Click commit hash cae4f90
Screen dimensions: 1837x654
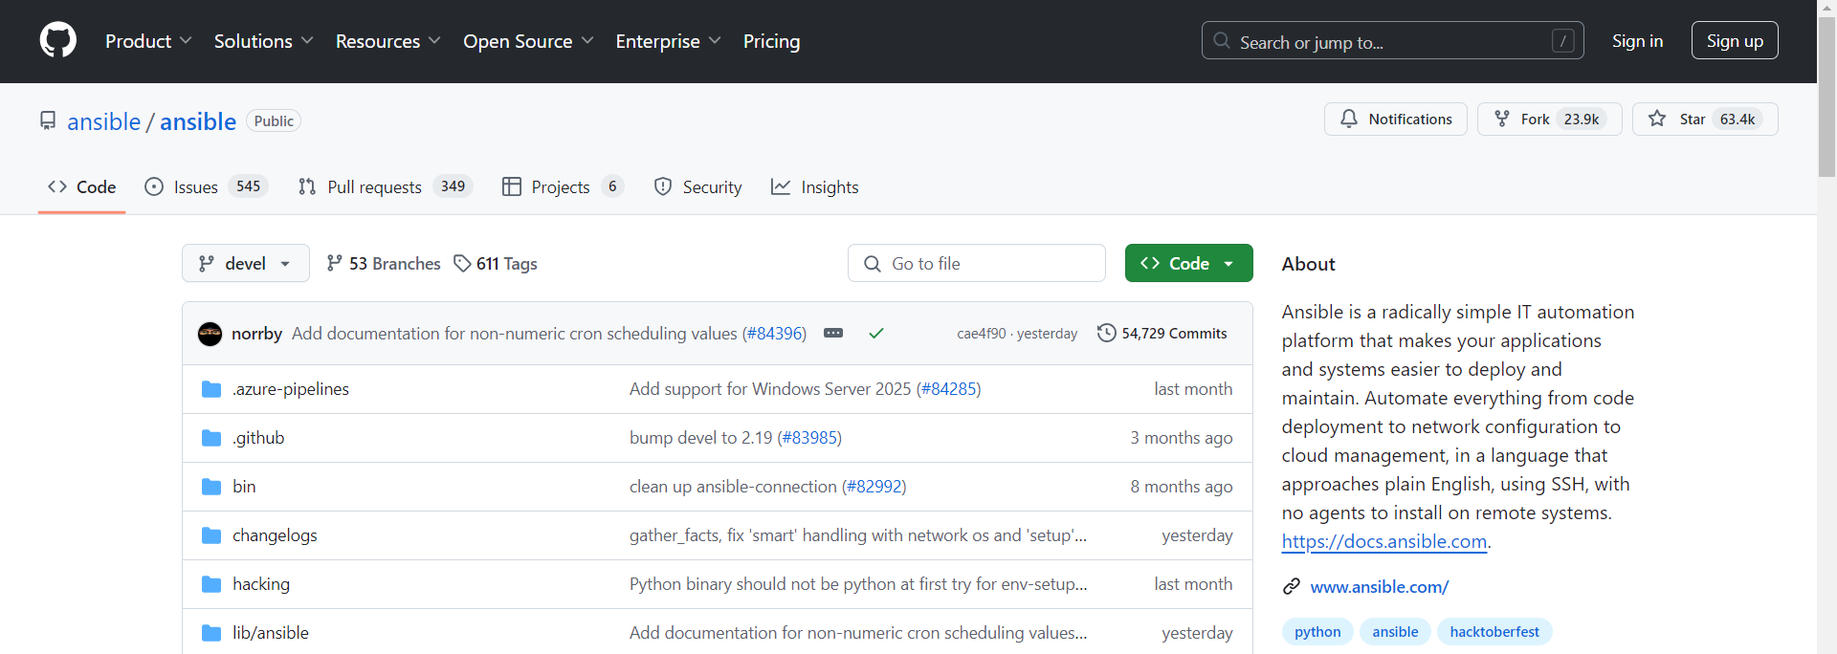point(981,334)
